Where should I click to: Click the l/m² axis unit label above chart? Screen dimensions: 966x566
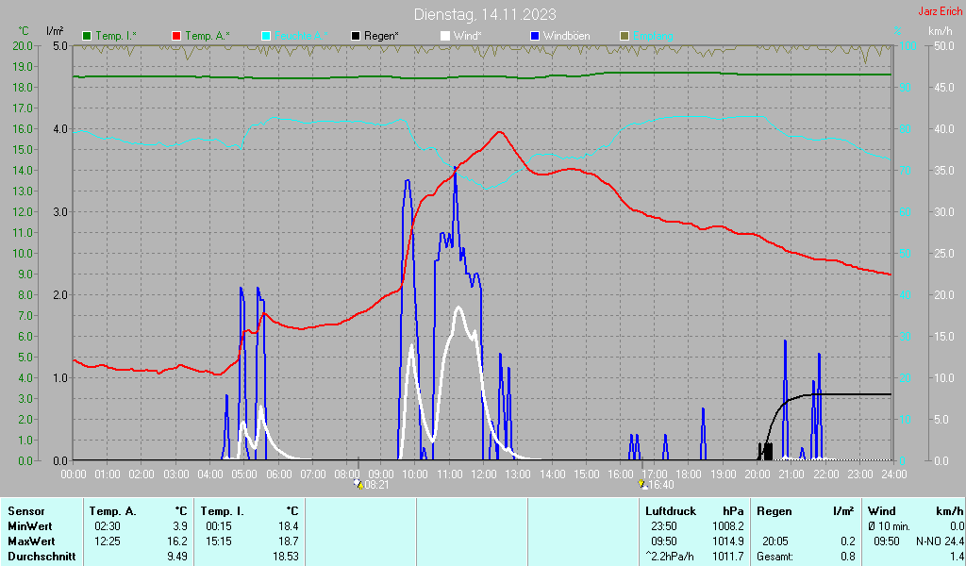pyautogui.click(x=55, y=31)
